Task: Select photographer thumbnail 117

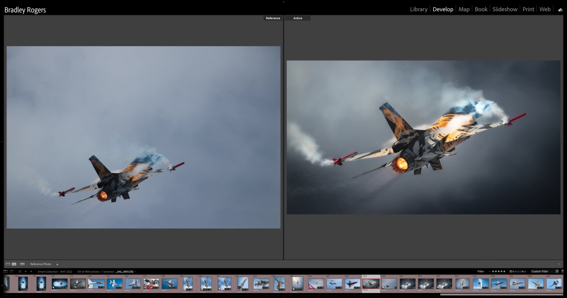Action: [151, 284]
